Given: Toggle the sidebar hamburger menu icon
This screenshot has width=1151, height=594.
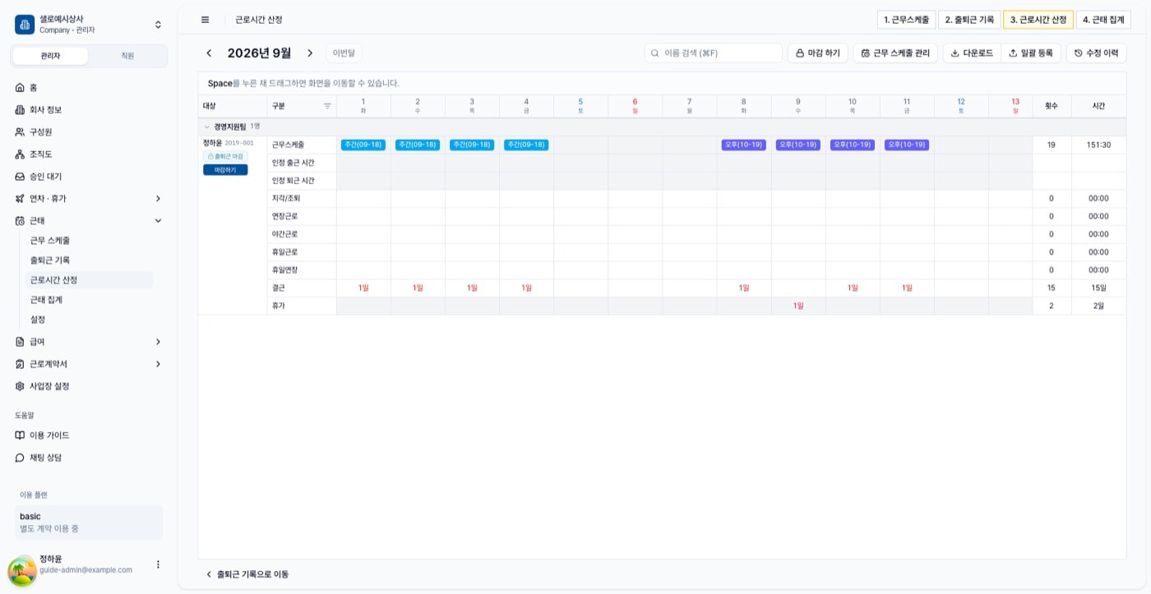Looking at the screenshot, I should pos(205,20).
